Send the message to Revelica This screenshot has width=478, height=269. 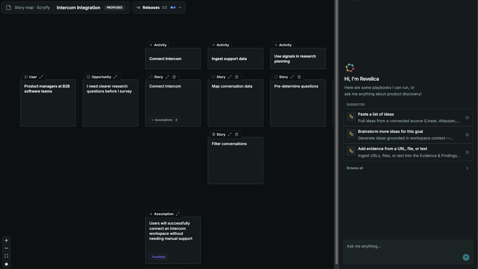click(x=466, y=257)
